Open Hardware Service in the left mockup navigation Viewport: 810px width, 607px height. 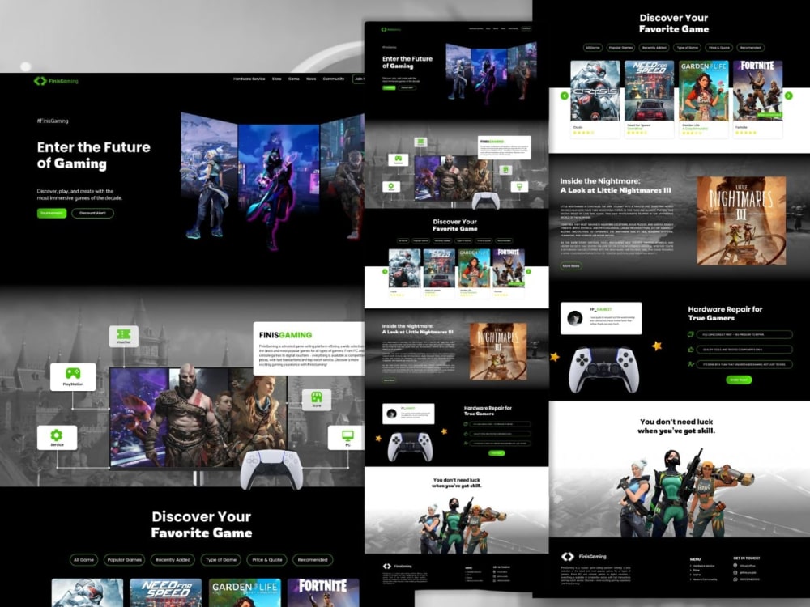point(249,79)
